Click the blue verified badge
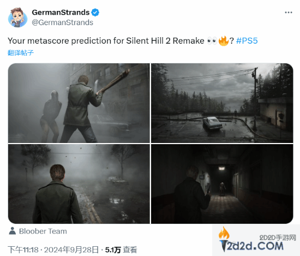The width and height of the screenshot is (300, 256). click(x=95, y=13)
